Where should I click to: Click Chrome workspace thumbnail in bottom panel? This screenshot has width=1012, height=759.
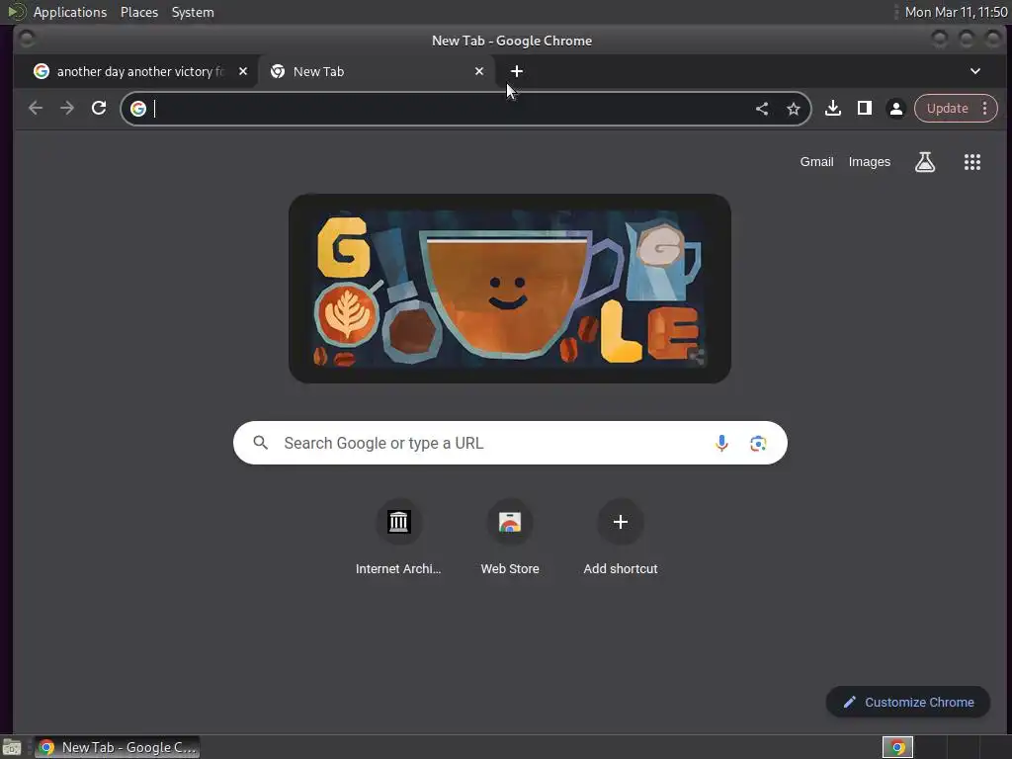[x=897, y=747]
